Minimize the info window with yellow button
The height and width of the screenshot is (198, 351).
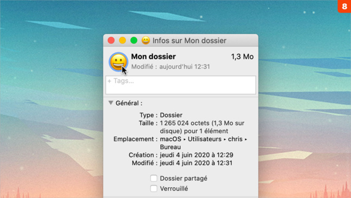[122, 40]
